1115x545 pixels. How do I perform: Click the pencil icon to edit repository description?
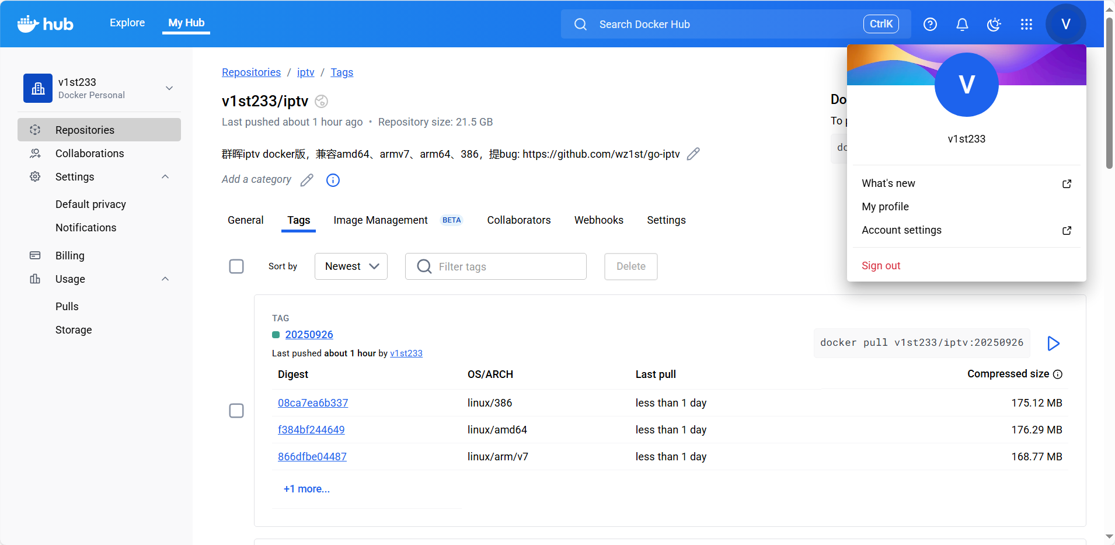[x=693, y=154]
